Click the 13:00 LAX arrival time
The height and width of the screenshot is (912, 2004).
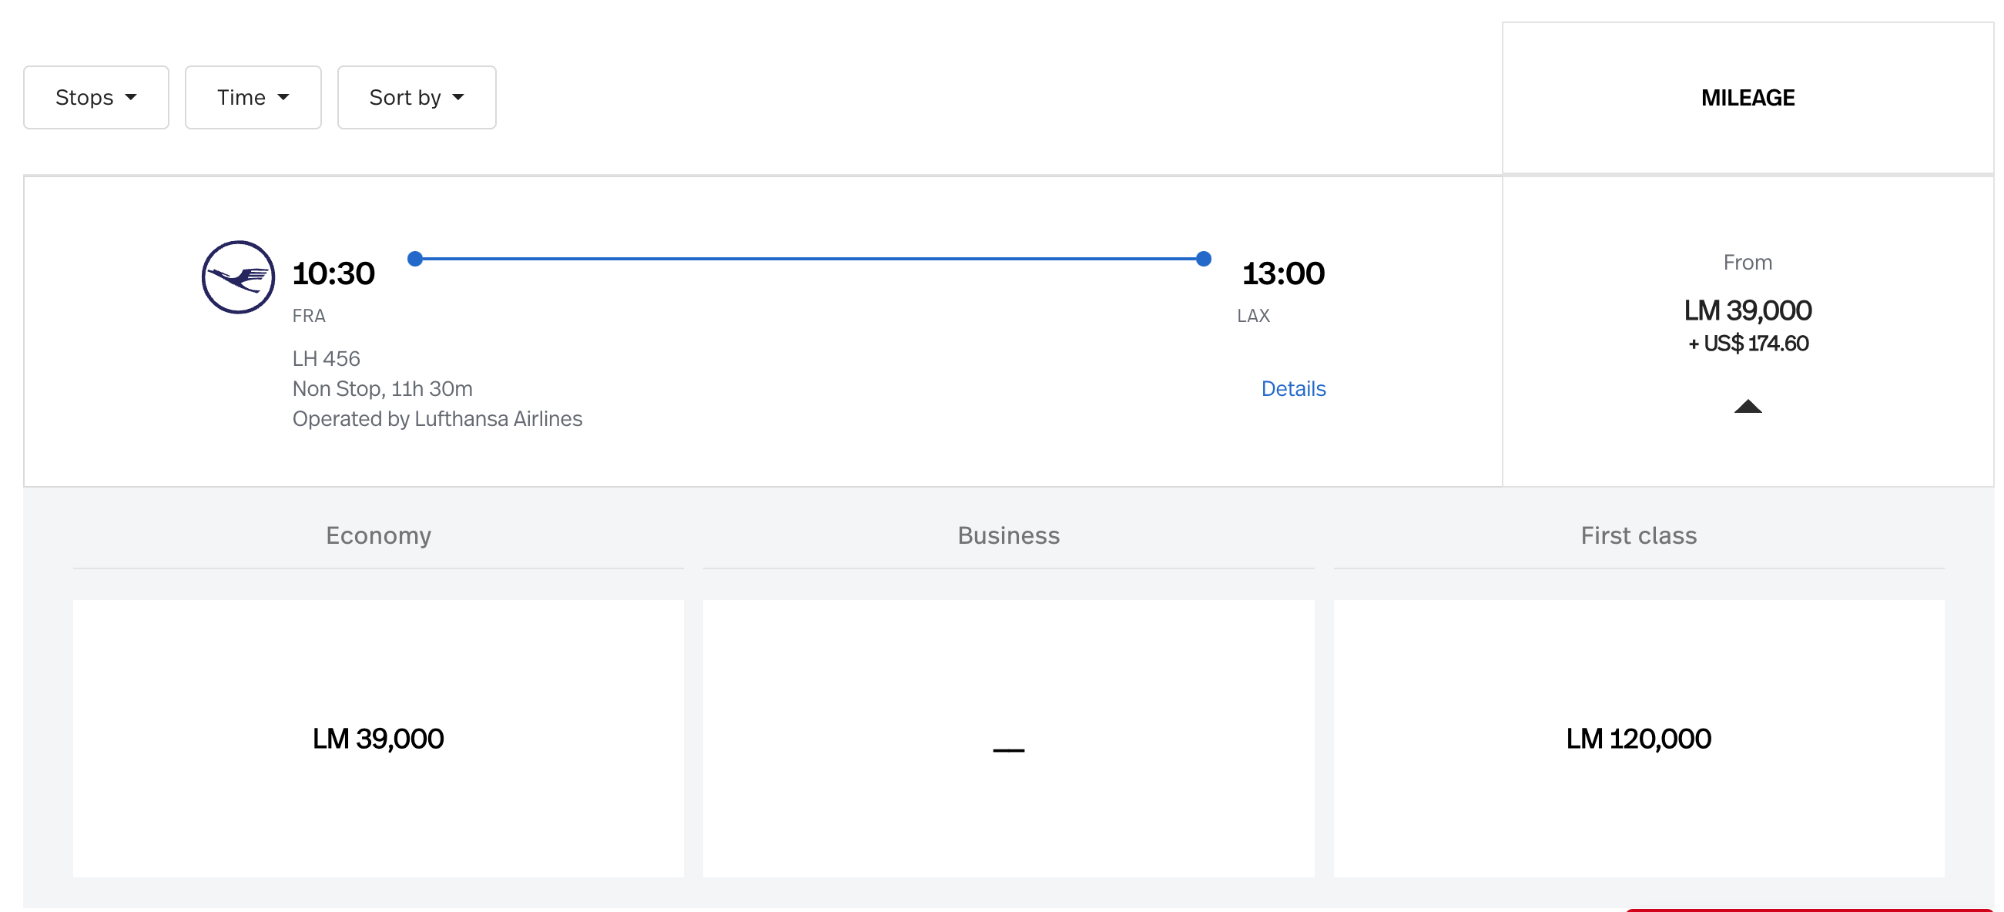1283,274
